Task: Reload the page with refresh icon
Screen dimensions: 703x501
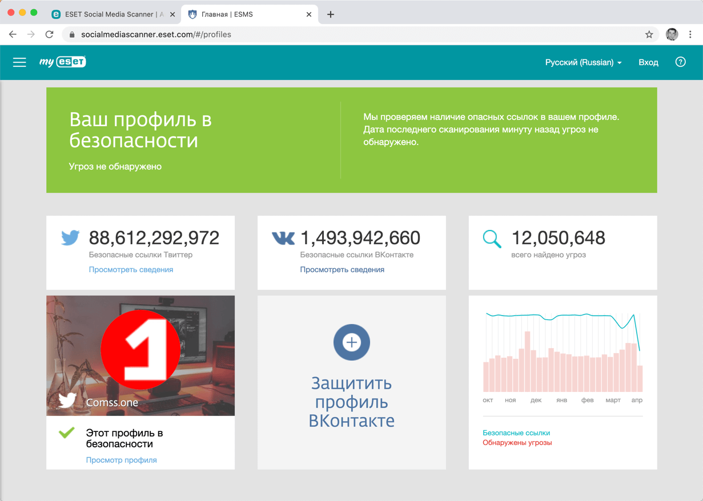Action: (x=50, y=34)
